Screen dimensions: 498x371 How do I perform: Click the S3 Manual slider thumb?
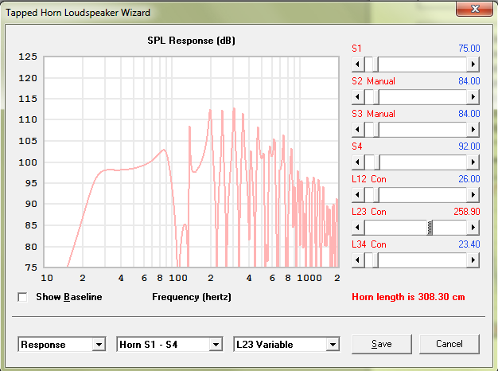[376, 130]
